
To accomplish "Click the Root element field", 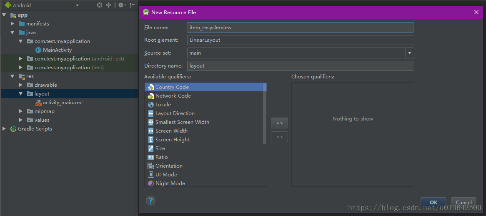I will pos(301,40).
